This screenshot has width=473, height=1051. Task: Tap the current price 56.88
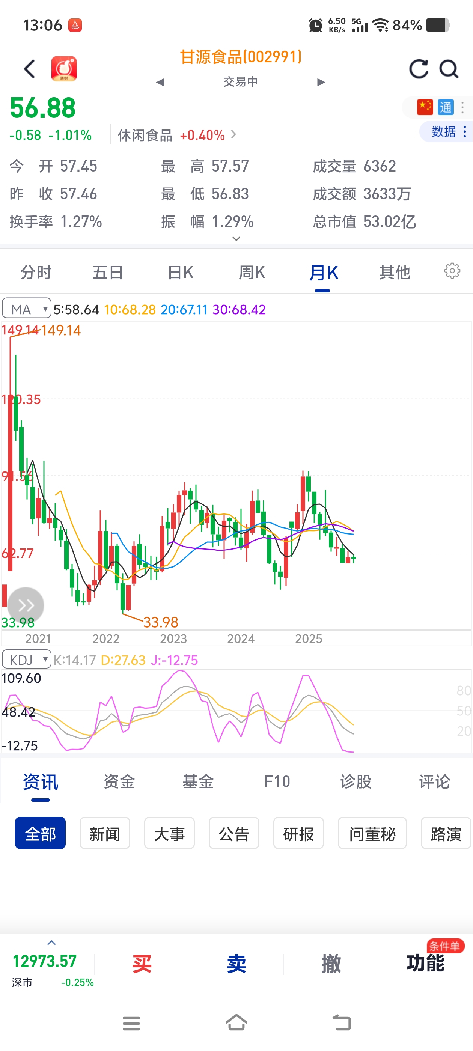(43, 108)
